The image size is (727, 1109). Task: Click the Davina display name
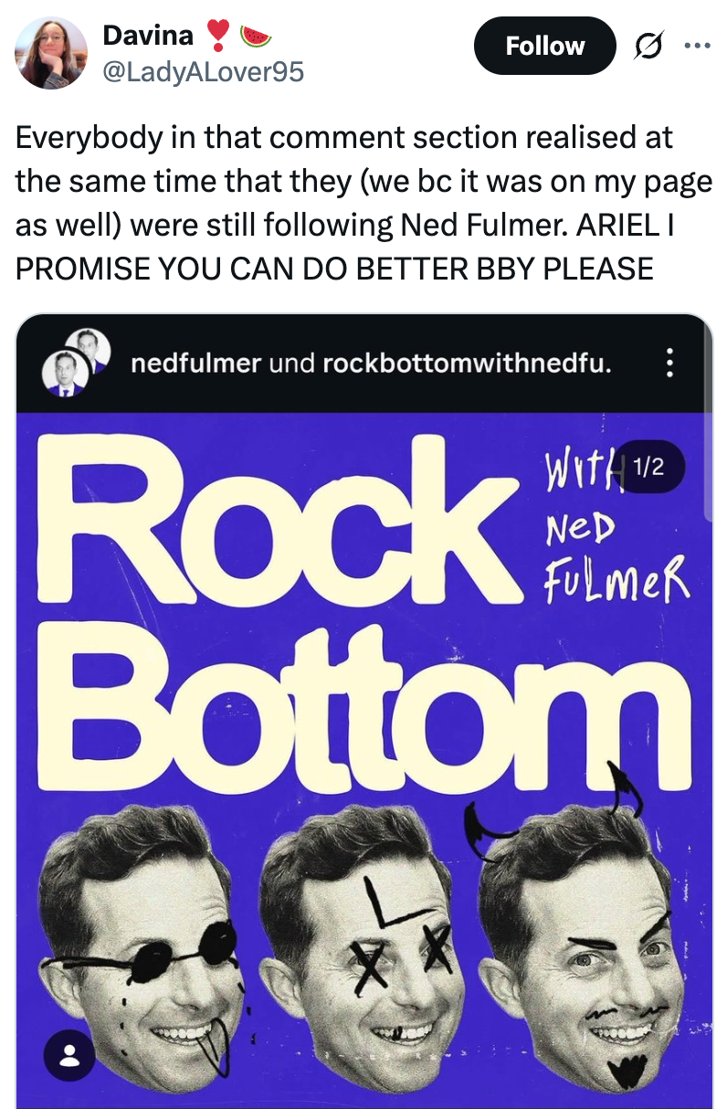[x=148, y=36]
